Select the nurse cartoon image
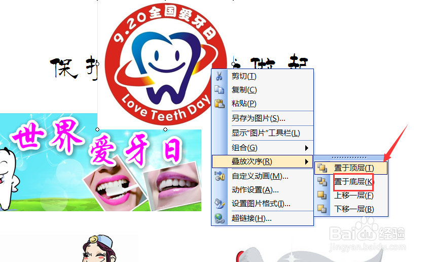 point(99,249)
